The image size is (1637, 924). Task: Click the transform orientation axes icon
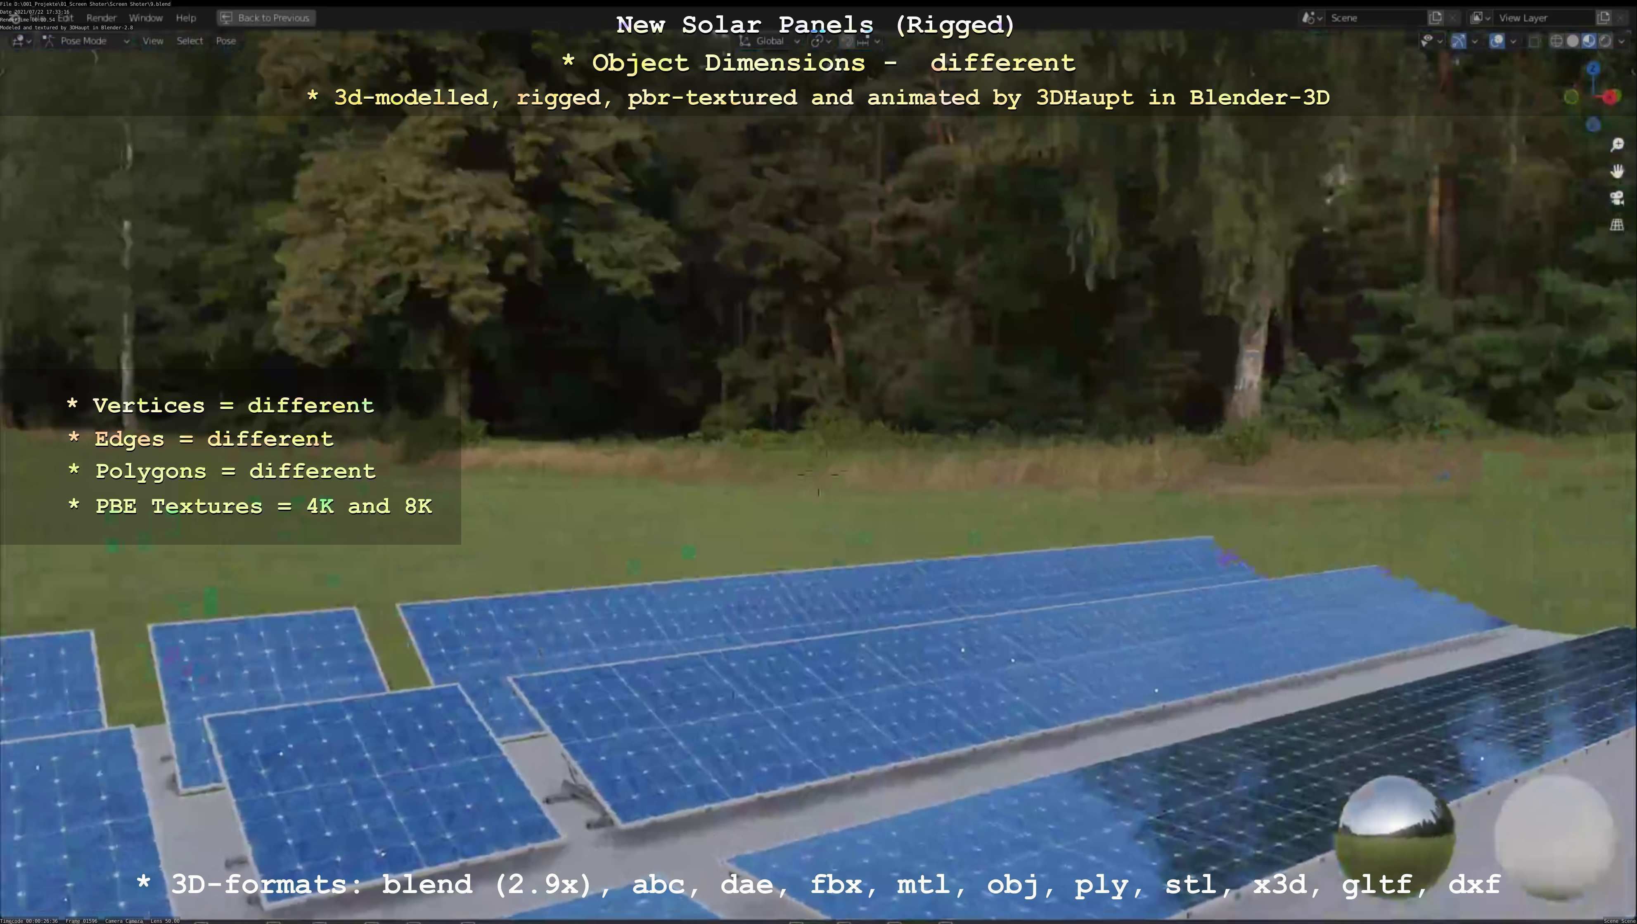click(745, 41)
